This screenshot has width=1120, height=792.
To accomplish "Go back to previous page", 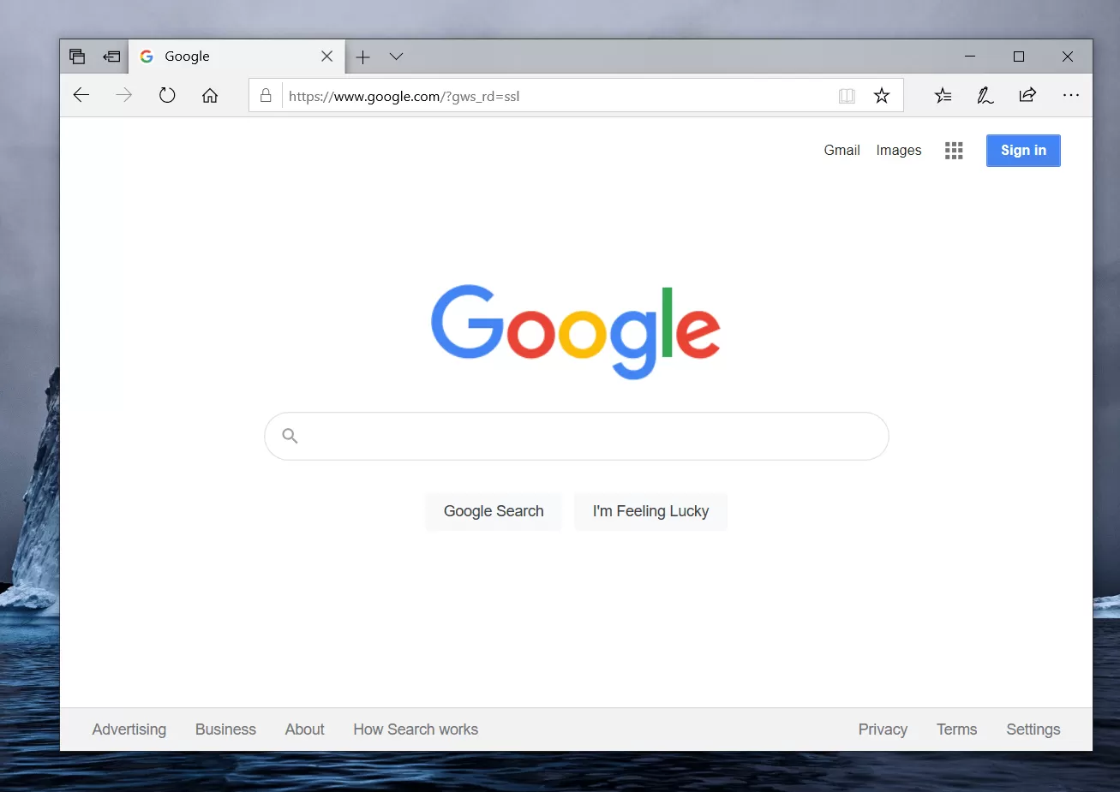I will (81, 95).
